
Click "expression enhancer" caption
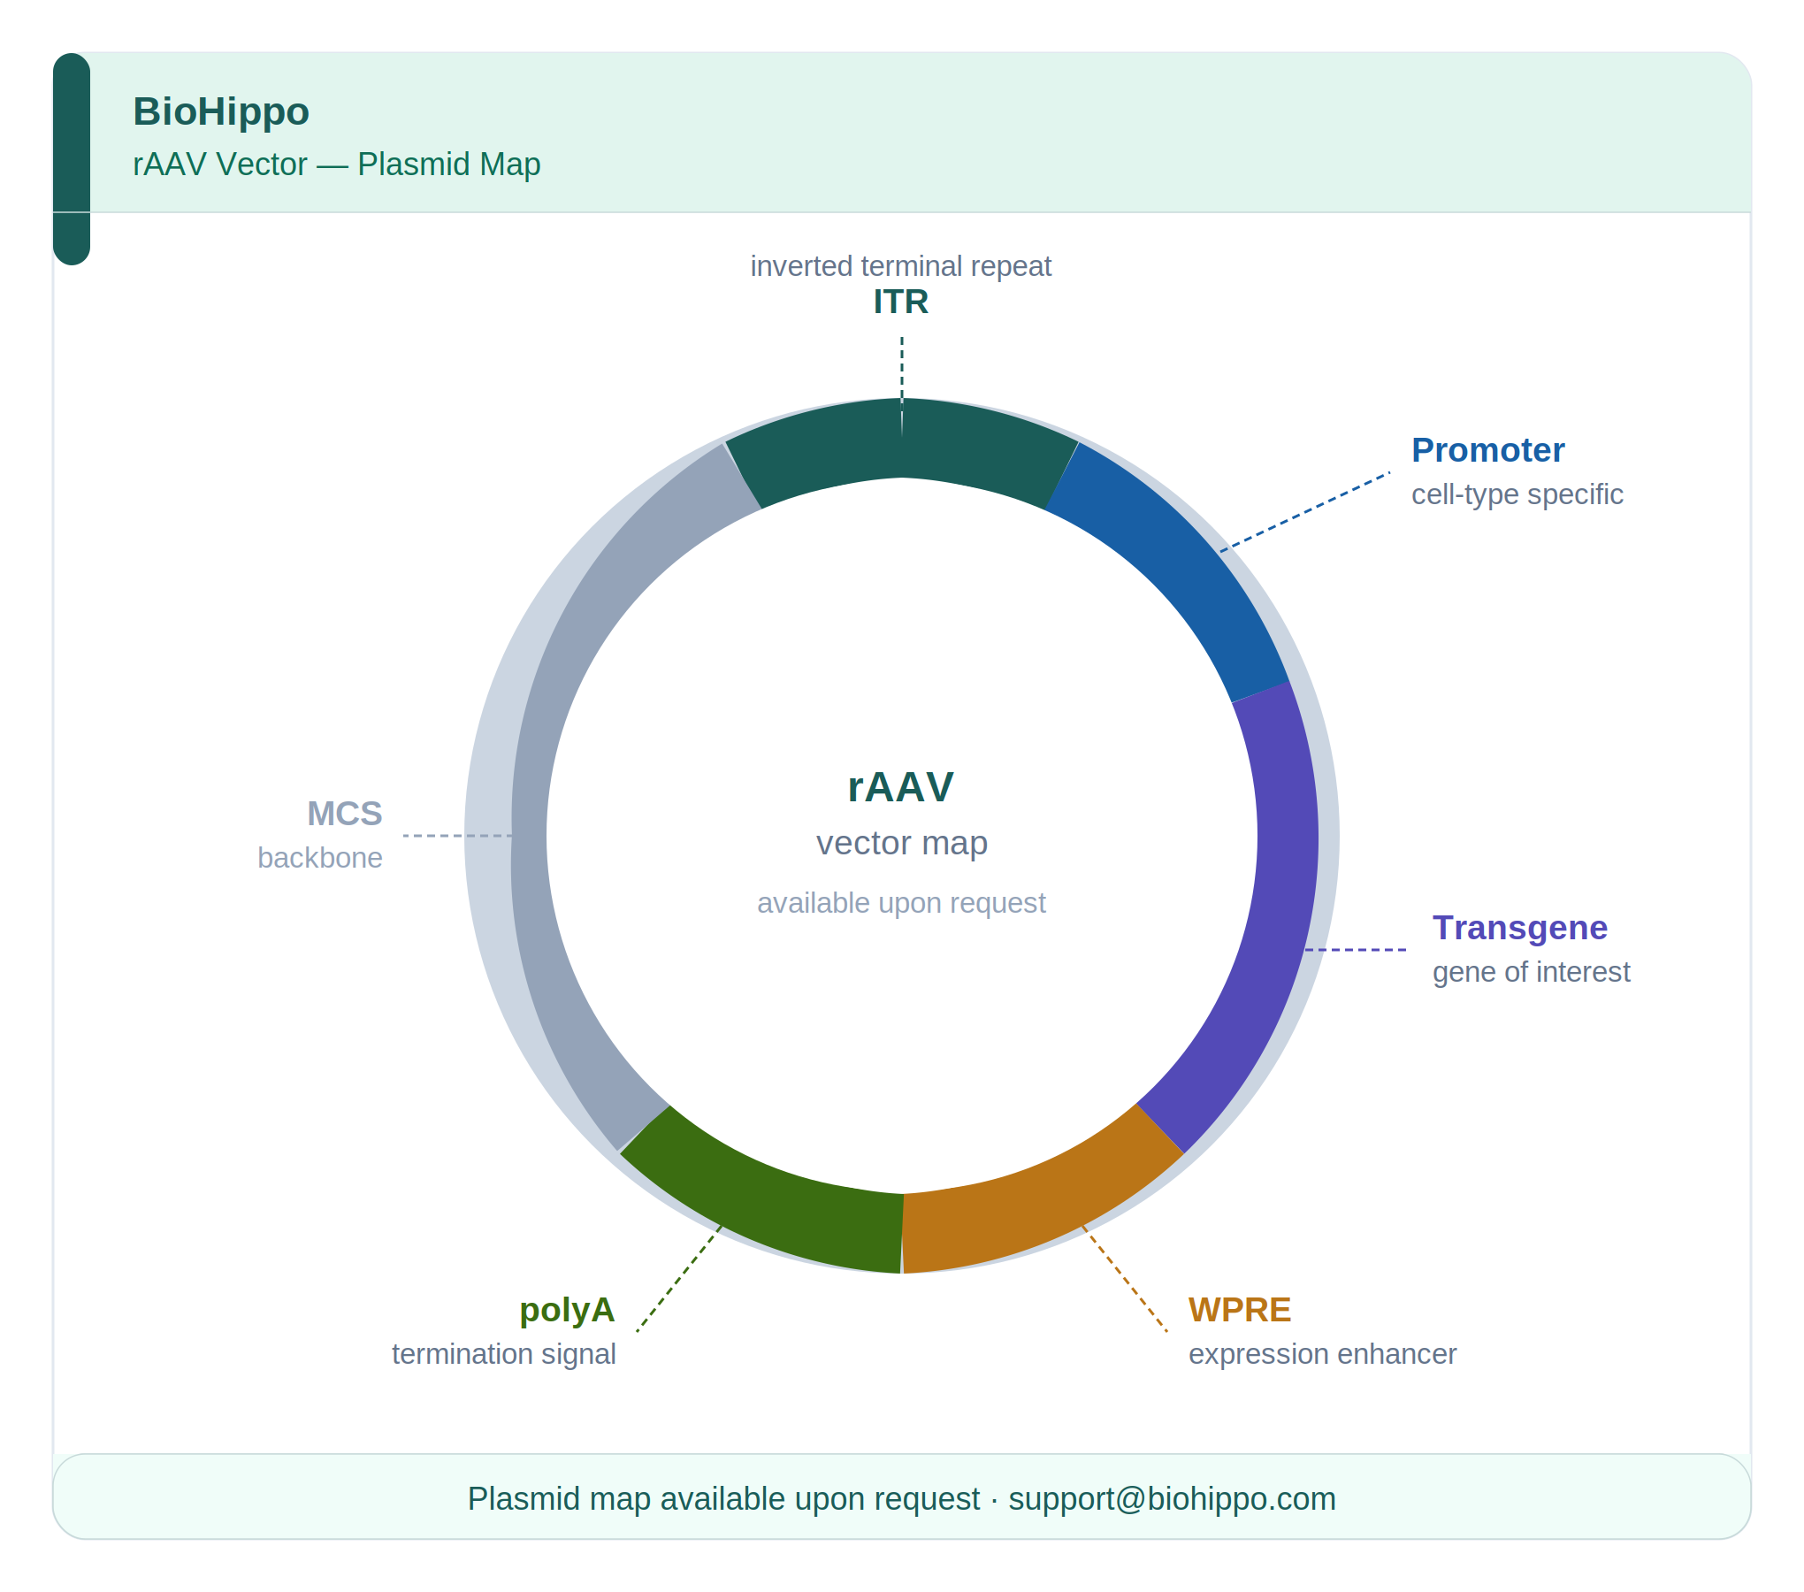tap(1322, 1354)
